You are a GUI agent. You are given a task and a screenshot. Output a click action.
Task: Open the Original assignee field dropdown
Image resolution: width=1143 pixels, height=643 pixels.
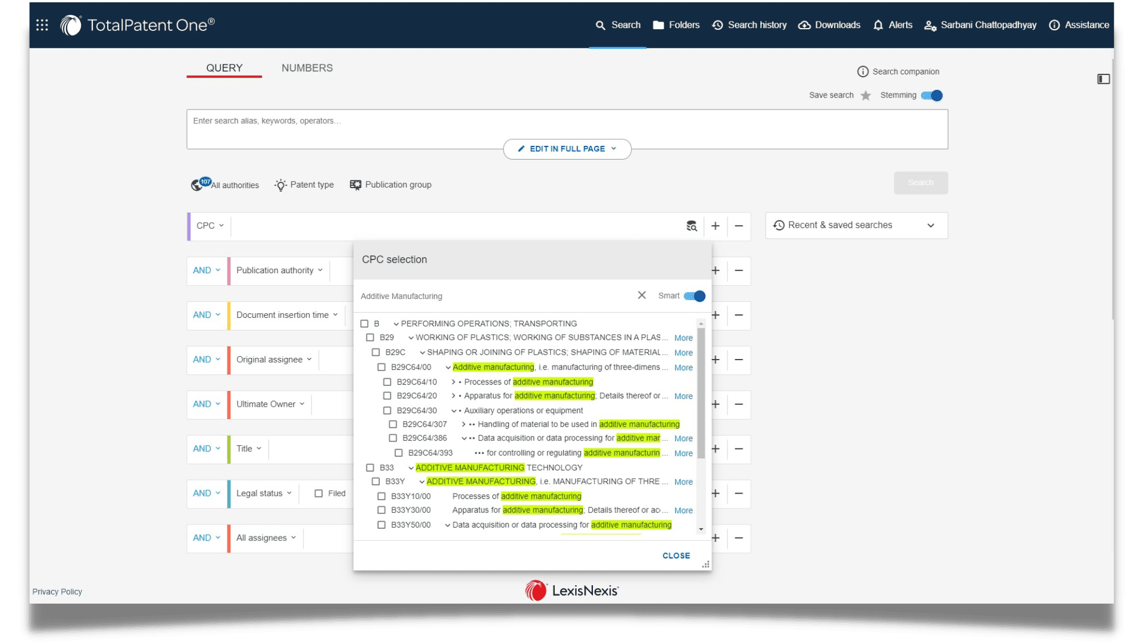pyautogui.click(x=274, y=360)
